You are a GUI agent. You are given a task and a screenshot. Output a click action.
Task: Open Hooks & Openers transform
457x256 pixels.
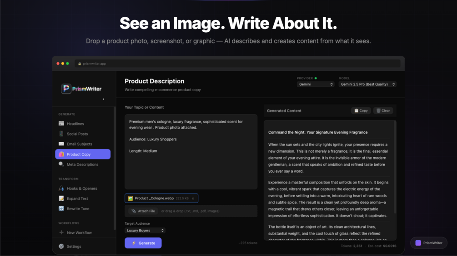point(83,188)
